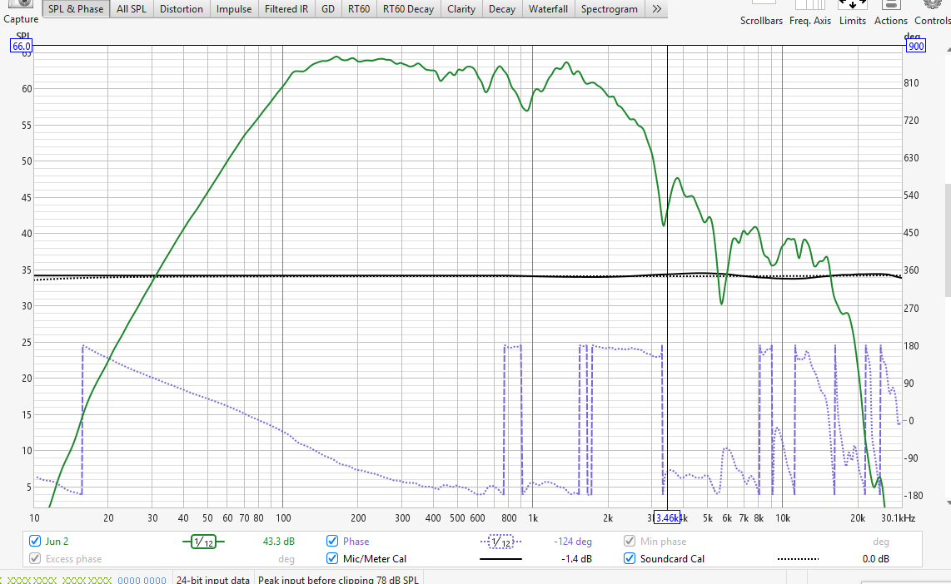The height and width of the screenshot is (584, 951).
Task: Click the Jun 2 measurement label
Action: (57, 541)
